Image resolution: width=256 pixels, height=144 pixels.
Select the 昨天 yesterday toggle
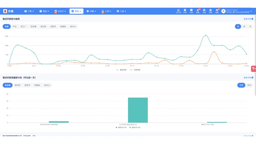point(249,85)
